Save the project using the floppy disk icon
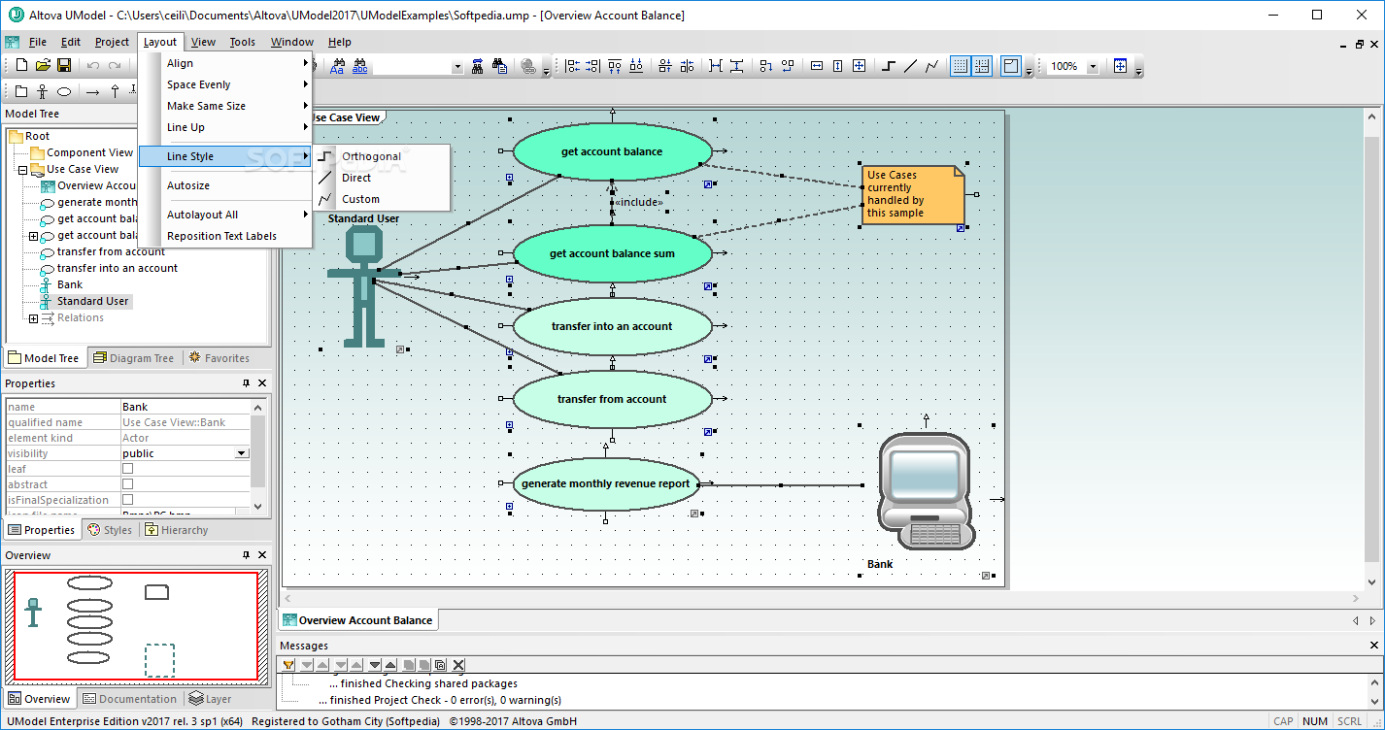 click(64, 65)
